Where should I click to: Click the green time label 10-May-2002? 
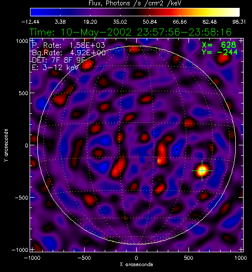pyautogui.click(x=96, y=32)
